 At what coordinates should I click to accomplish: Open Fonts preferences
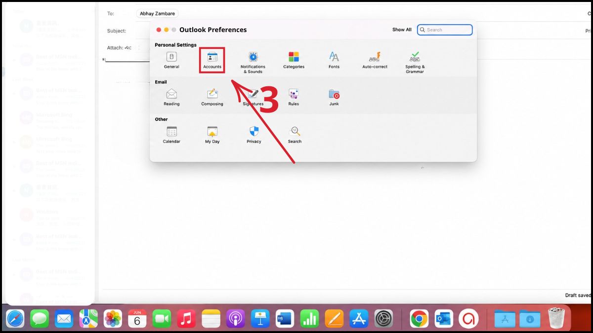[x=334, y=60]
